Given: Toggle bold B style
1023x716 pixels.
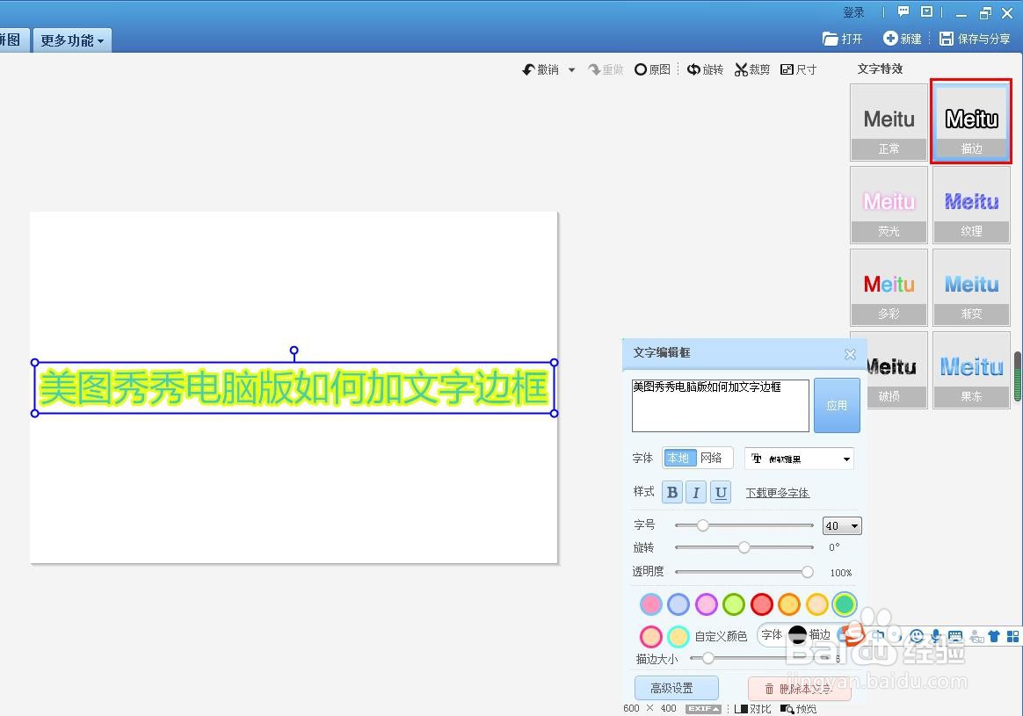Looking at the screenshot, I should [x=672, y=492].
